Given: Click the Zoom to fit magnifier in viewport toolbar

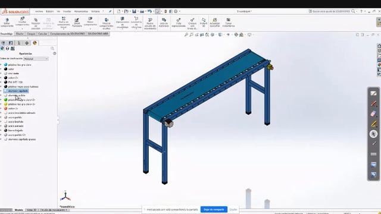Looking at the screenshot, I should 186,35.
